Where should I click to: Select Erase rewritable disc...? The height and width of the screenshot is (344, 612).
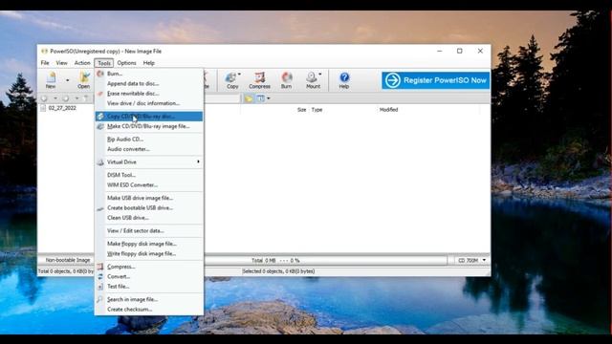[149, 94]
